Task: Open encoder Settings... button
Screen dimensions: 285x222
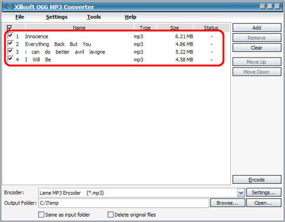Action: click(263, 192)
